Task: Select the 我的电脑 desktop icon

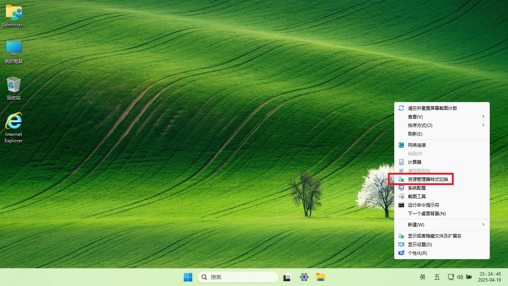Action: [14, 52]
